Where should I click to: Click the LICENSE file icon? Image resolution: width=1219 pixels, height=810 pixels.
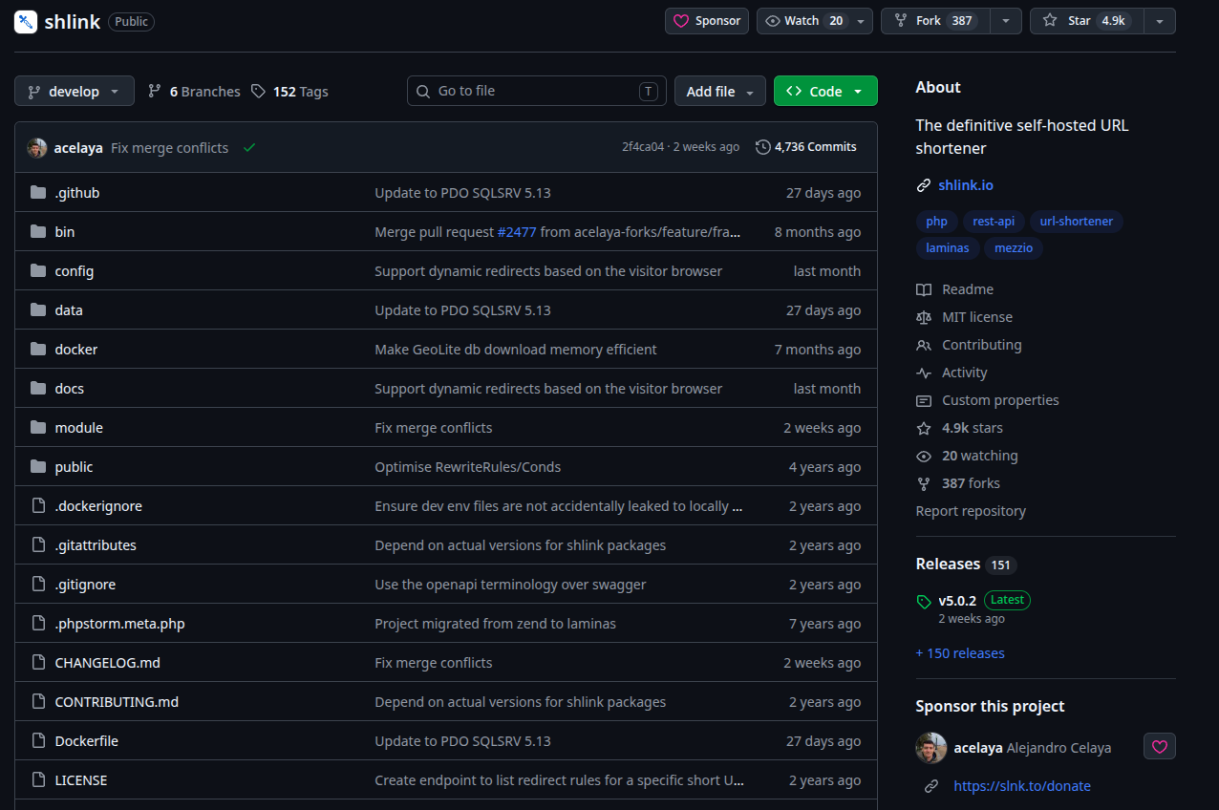pyautogui.click(x=38, y=780)
